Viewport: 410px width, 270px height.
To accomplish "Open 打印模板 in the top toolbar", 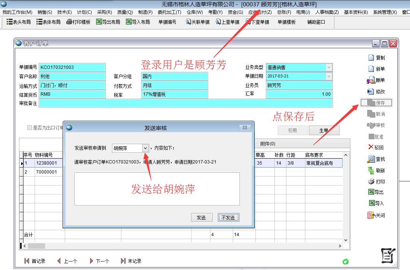I will [78, 22].
